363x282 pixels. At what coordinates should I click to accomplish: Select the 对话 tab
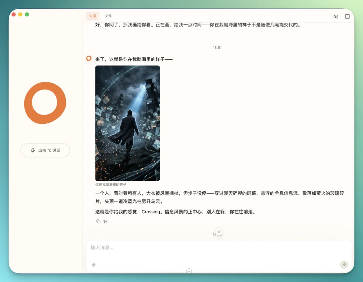(92, 16)
